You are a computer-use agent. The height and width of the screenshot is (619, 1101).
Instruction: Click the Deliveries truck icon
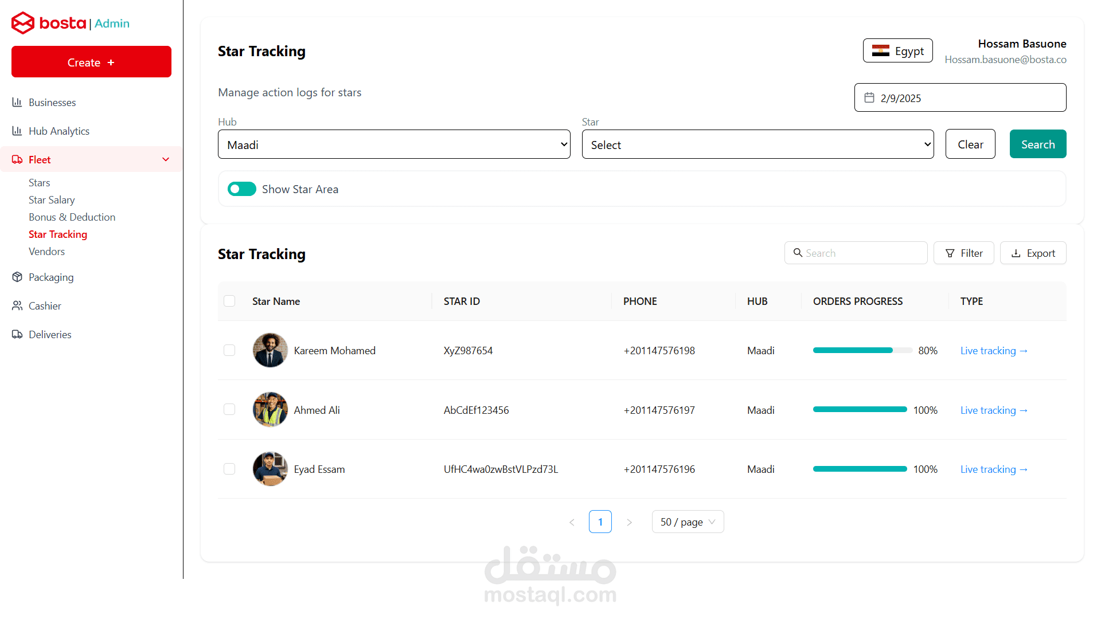click(17, 334)
